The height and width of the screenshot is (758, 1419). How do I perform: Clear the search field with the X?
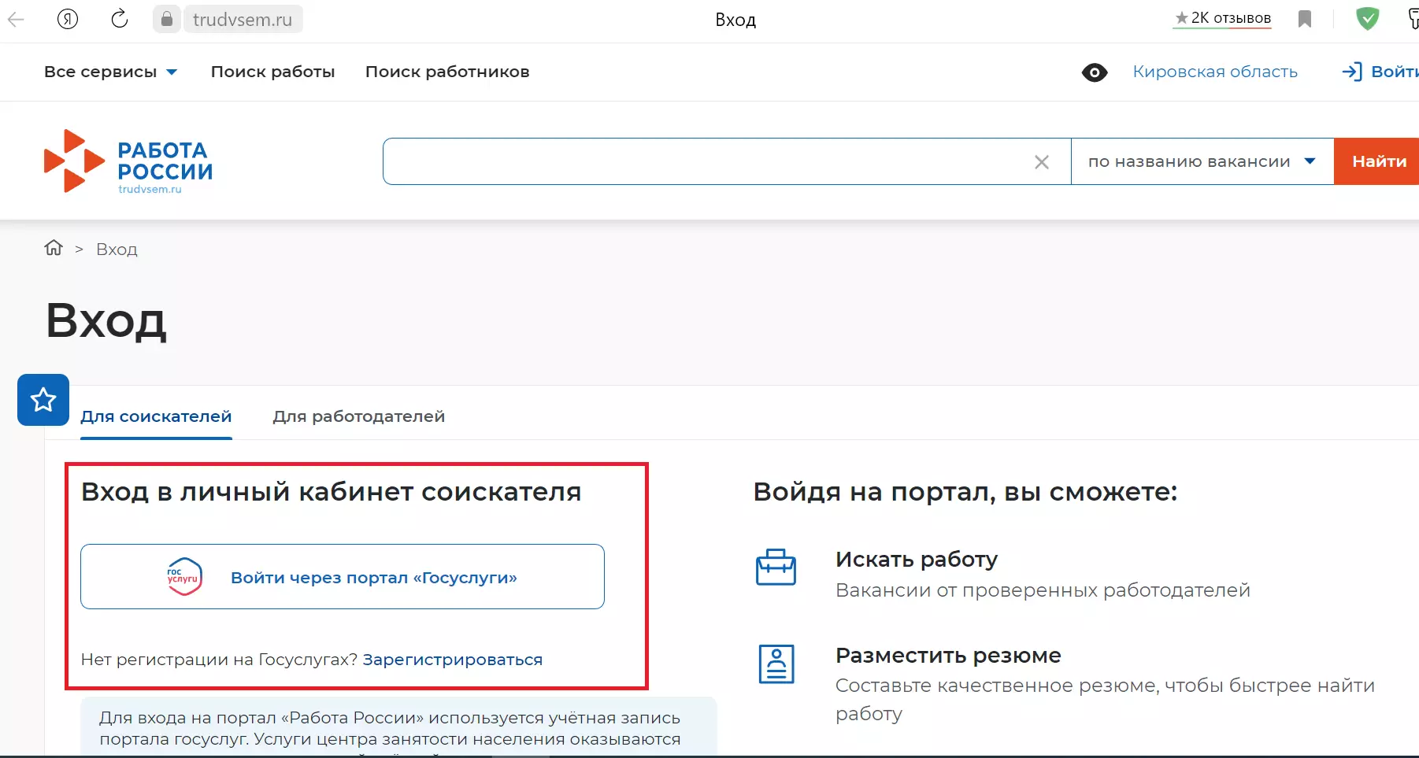point(1042,162)
